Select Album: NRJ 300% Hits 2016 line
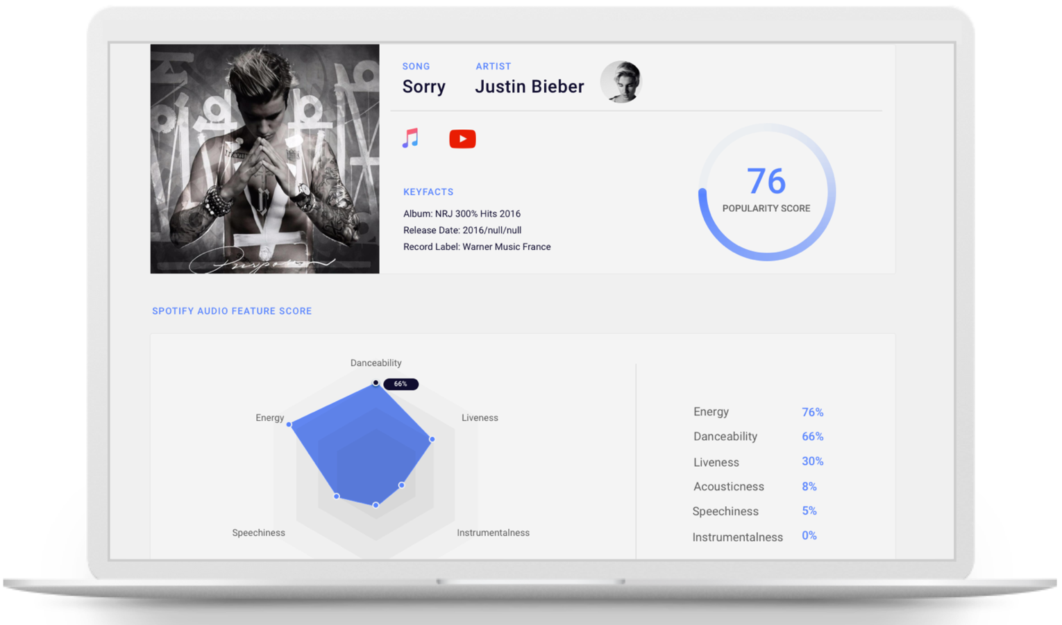Screen dimensions: 1062x625 (x=462, y=214)
